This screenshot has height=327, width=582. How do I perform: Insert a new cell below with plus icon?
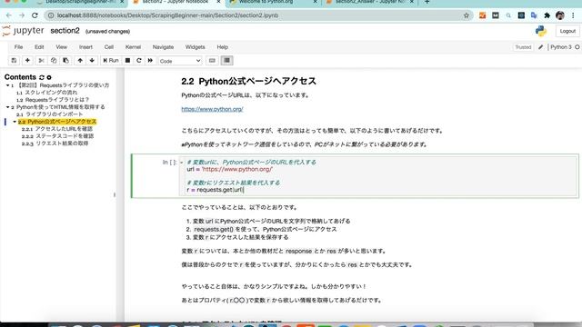coord(27,61)
